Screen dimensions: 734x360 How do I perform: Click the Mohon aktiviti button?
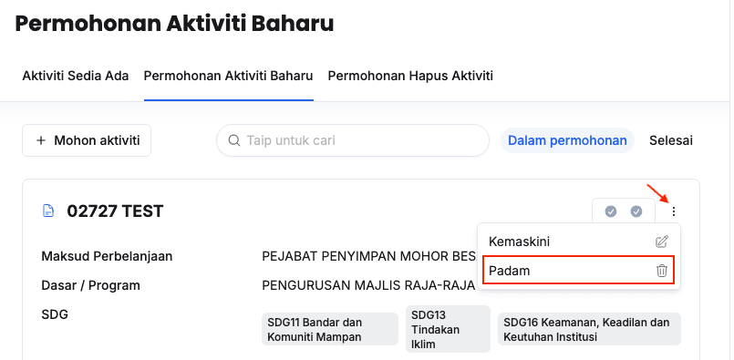point(87,140)
